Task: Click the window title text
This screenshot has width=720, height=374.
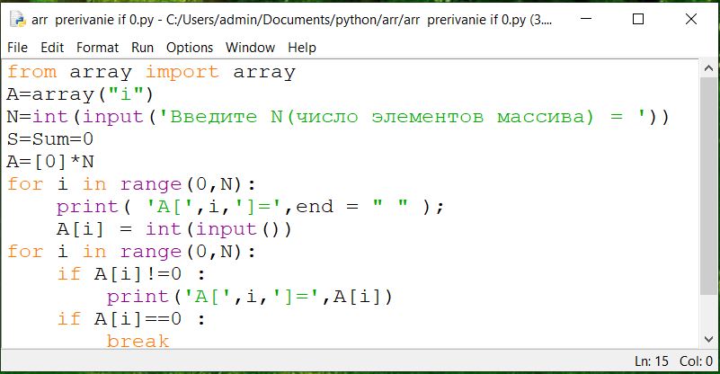Action: 288,19
